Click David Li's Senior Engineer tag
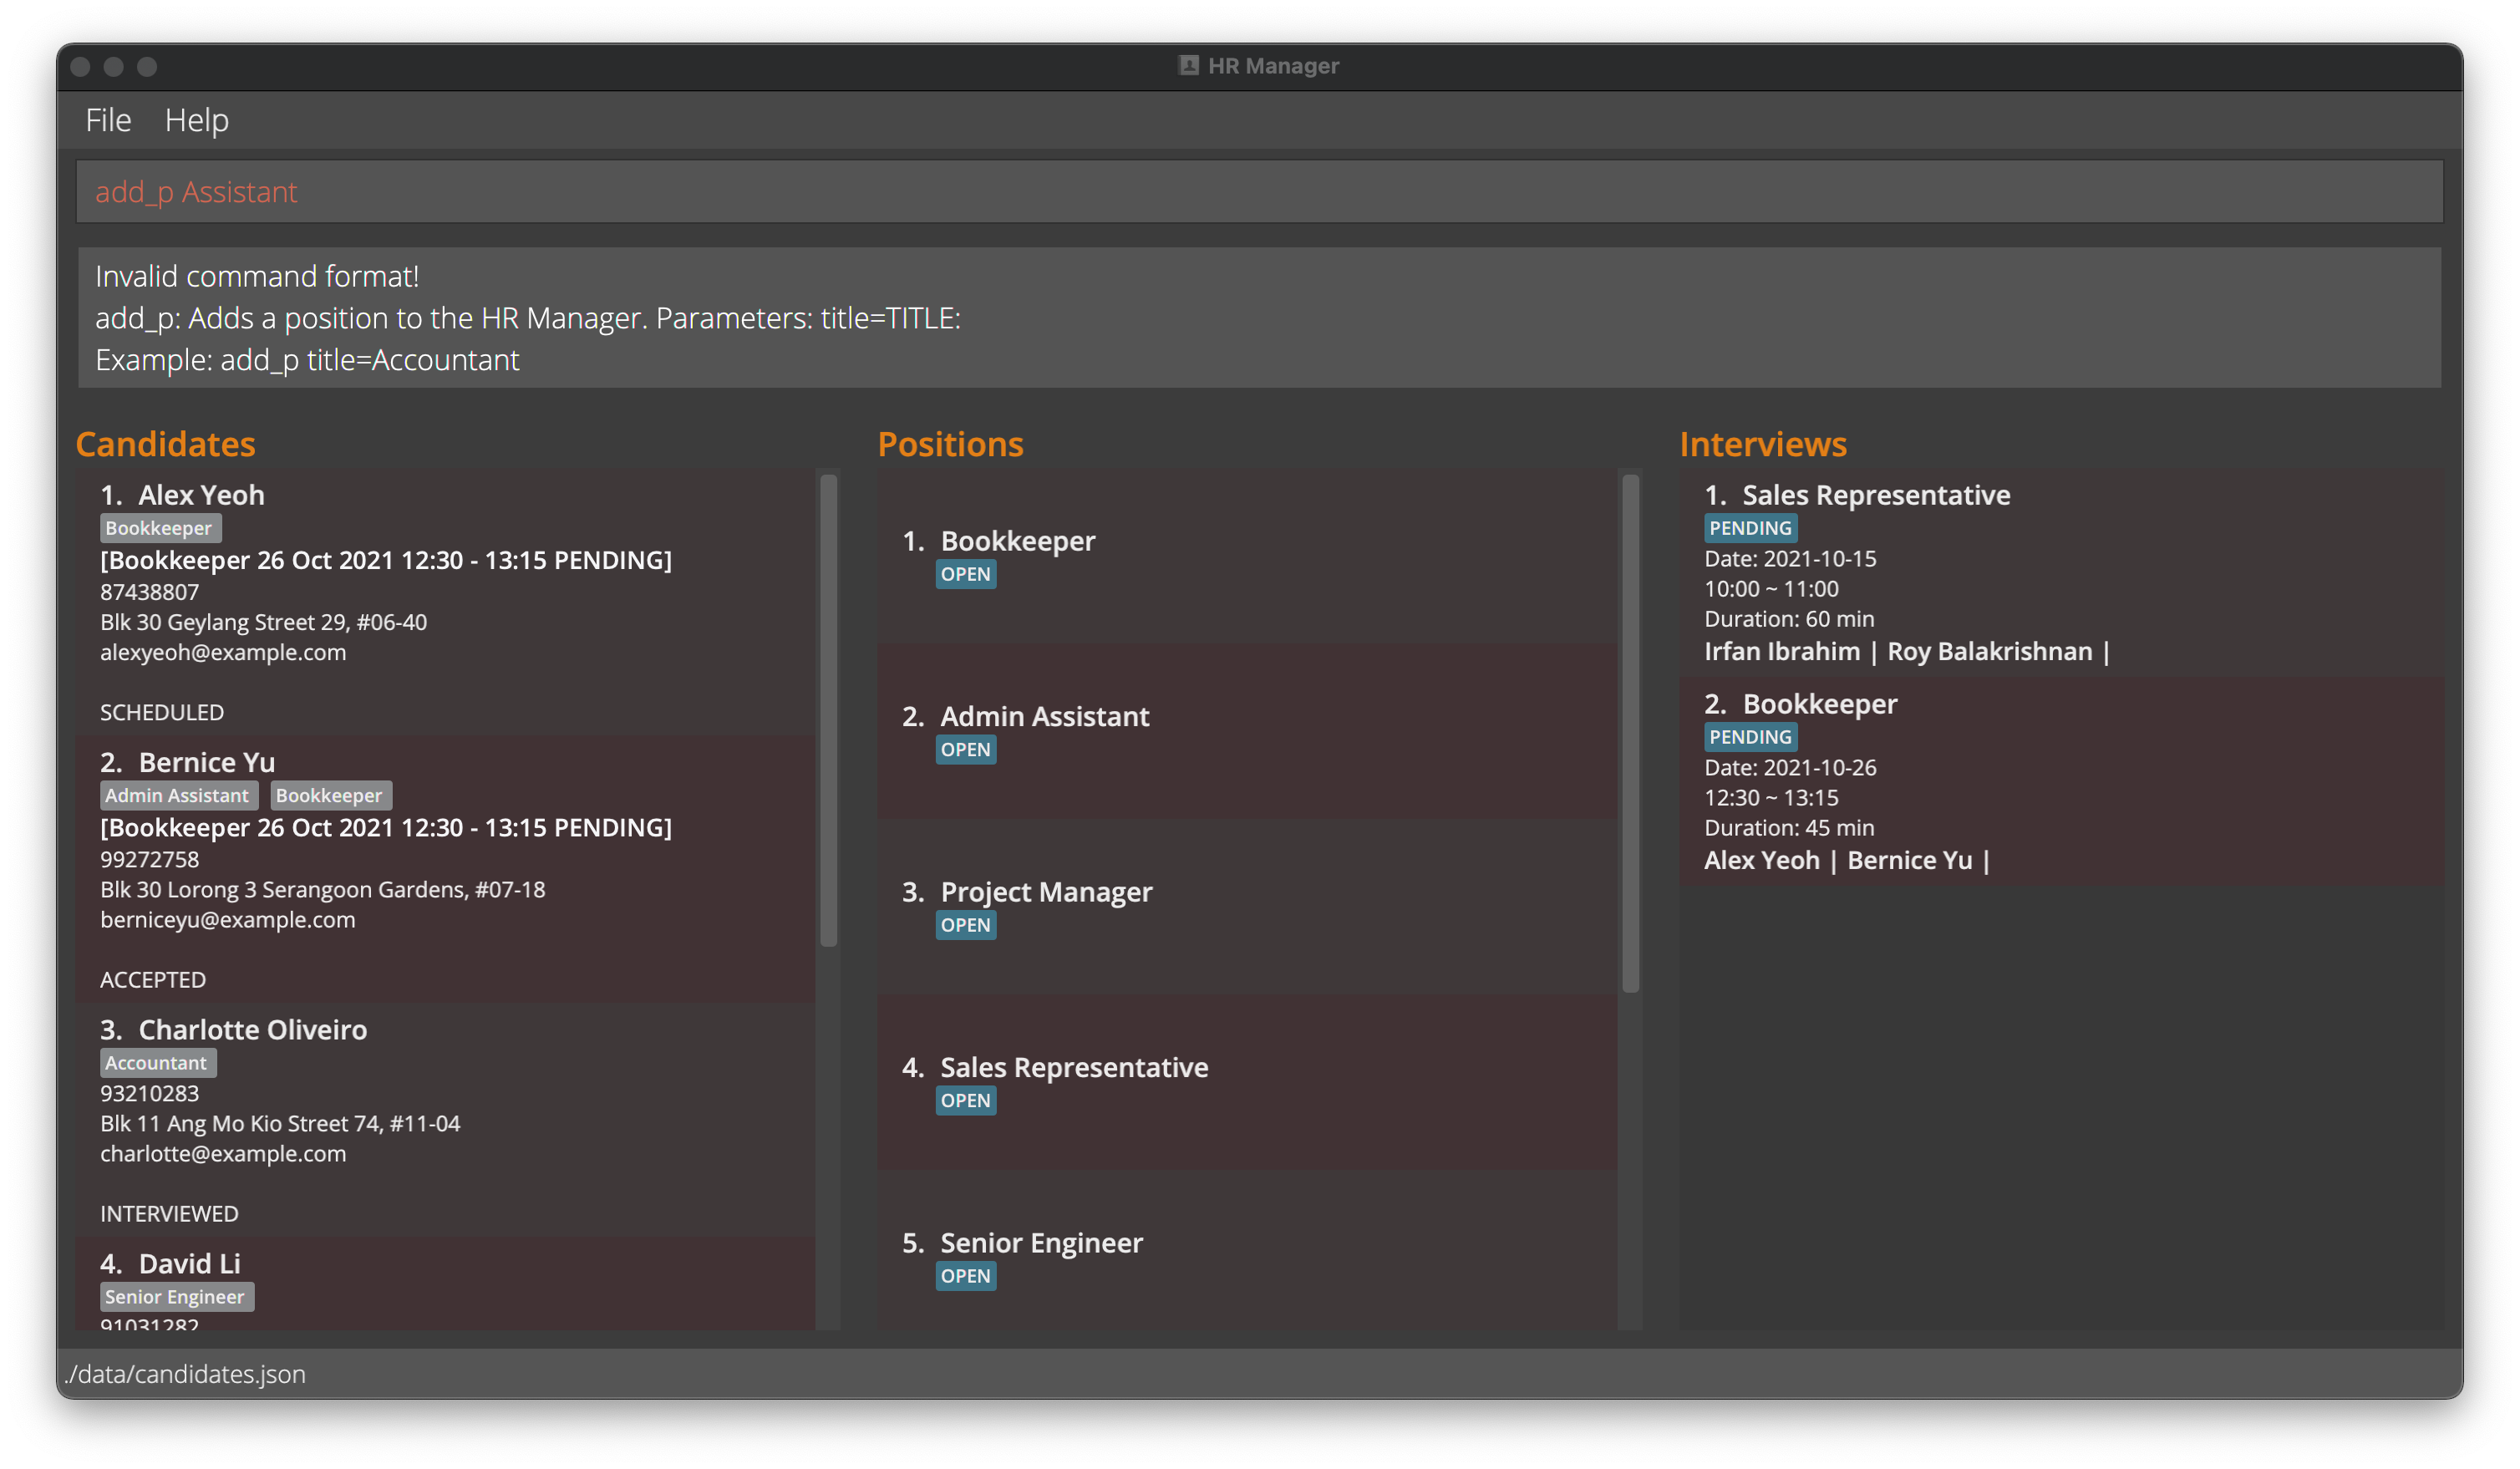Image resolution: width=2520 pixels, height=1469 pixels. tap(176, 1297)
